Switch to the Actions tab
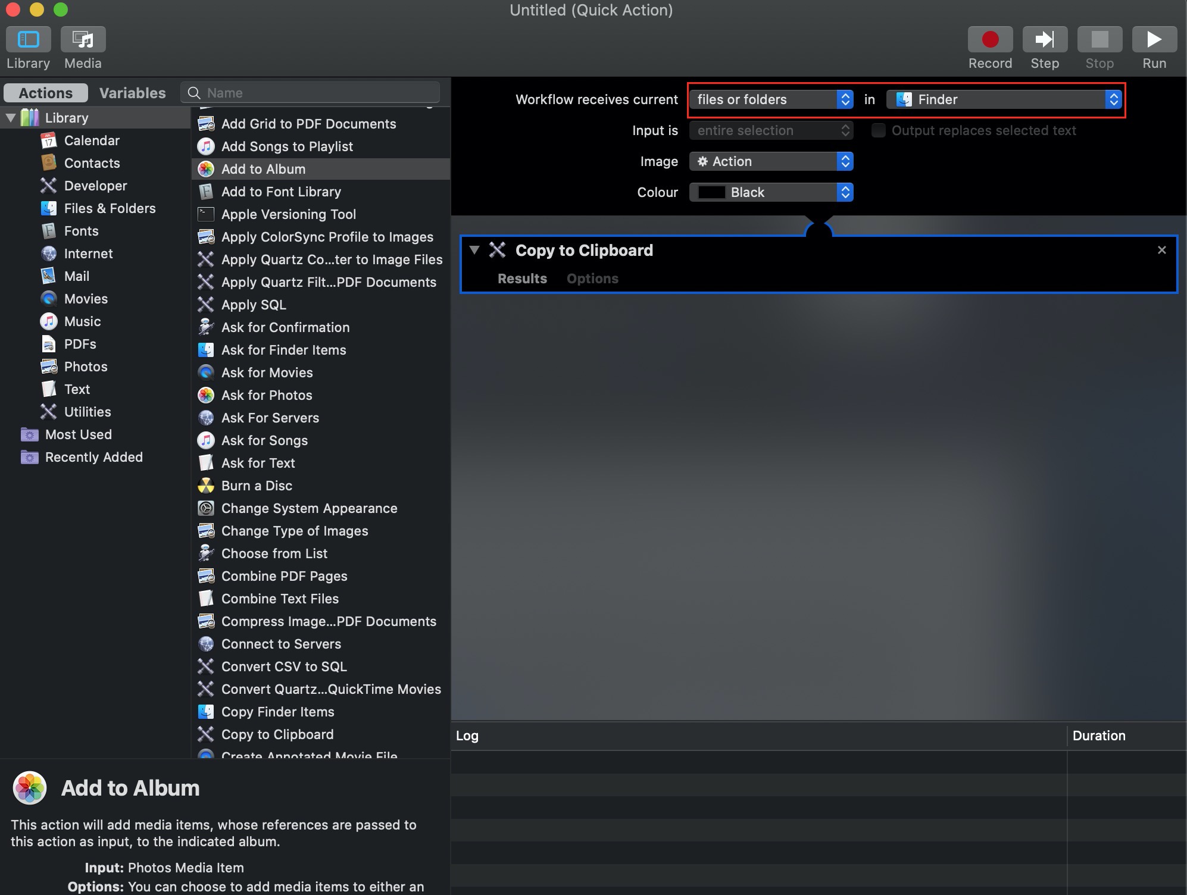 point(46,93)
